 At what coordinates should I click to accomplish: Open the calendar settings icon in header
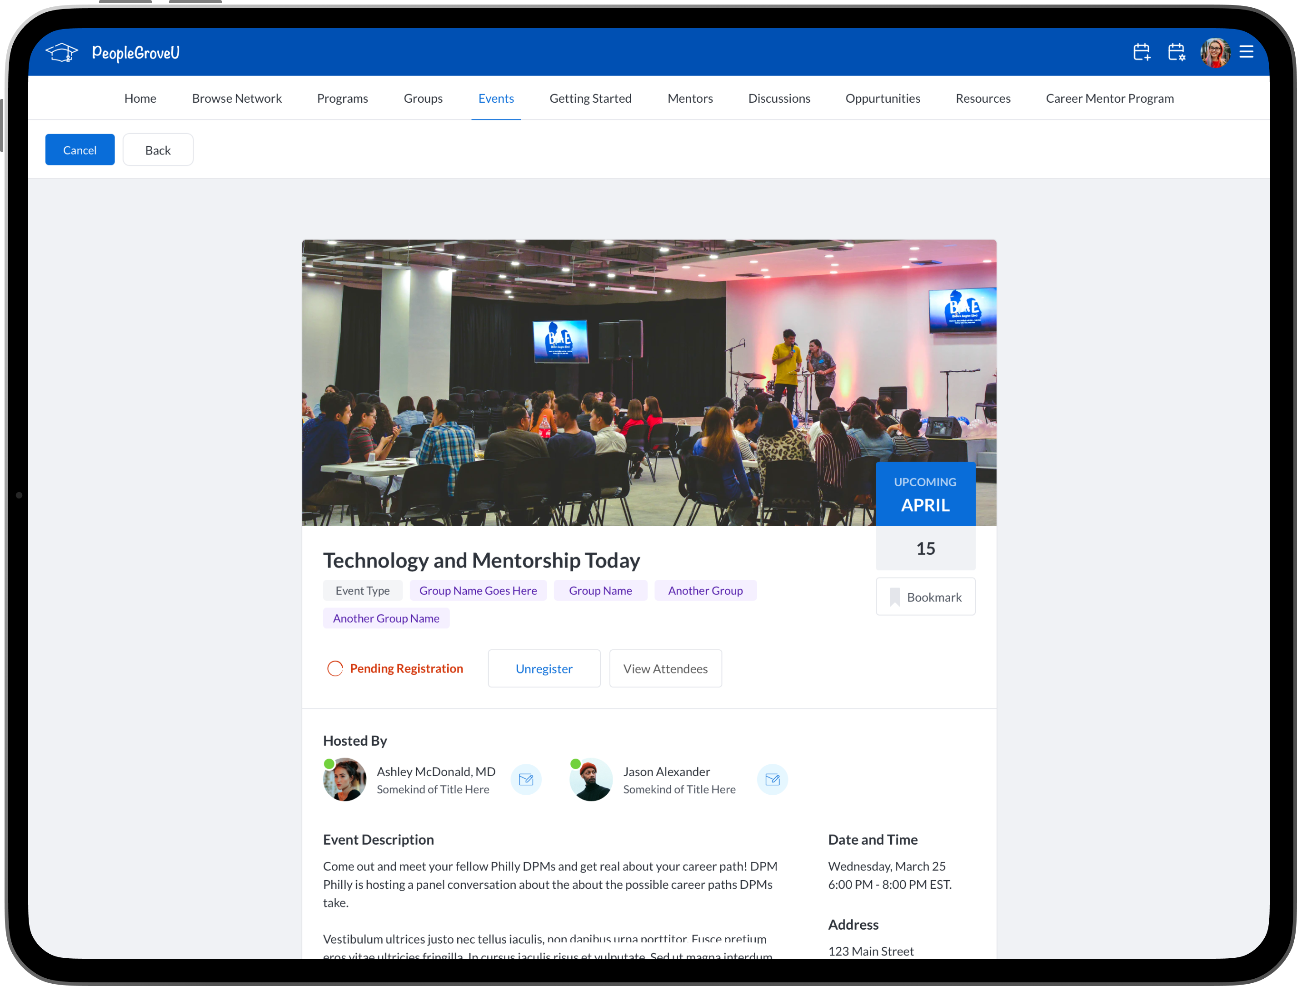(x=1176, y=52)
